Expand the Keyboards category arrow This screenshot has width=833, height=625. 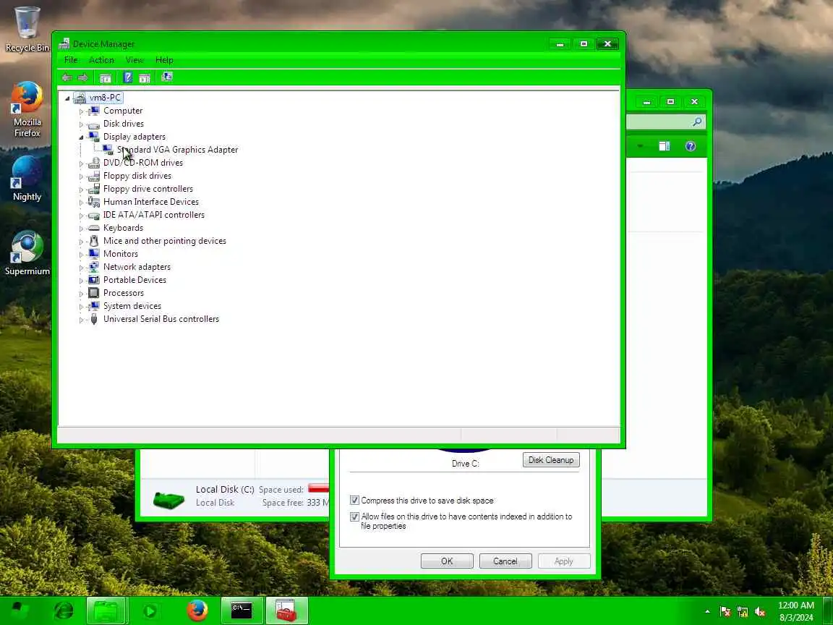(x=81, y=229)
